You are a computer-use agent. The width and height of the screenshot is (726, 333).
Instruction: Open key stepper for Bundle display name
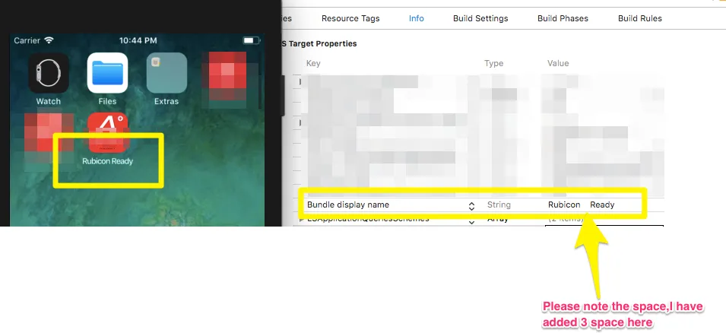[471, 206]
